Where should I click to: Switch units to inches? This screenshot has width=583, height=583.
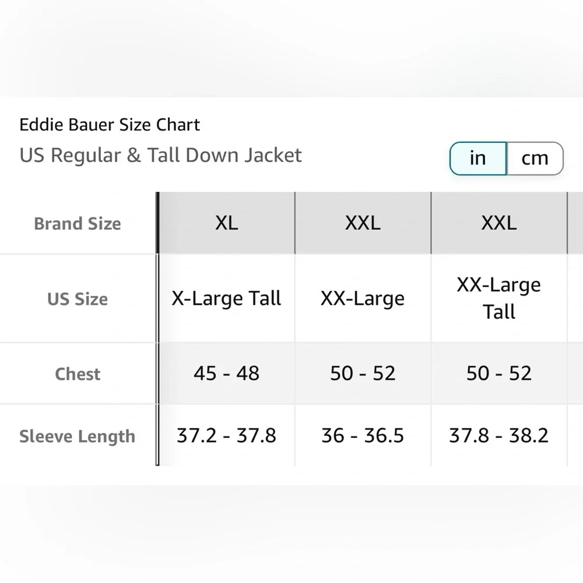click(477, 158)
